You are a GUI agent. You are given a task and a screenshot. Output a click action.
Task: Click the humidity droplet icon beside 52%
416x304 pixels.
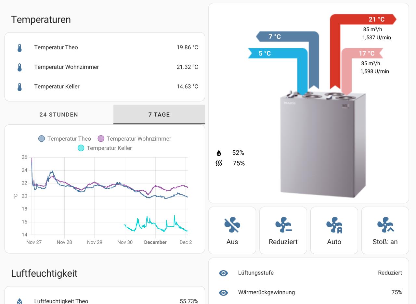[x=219, y=153]
